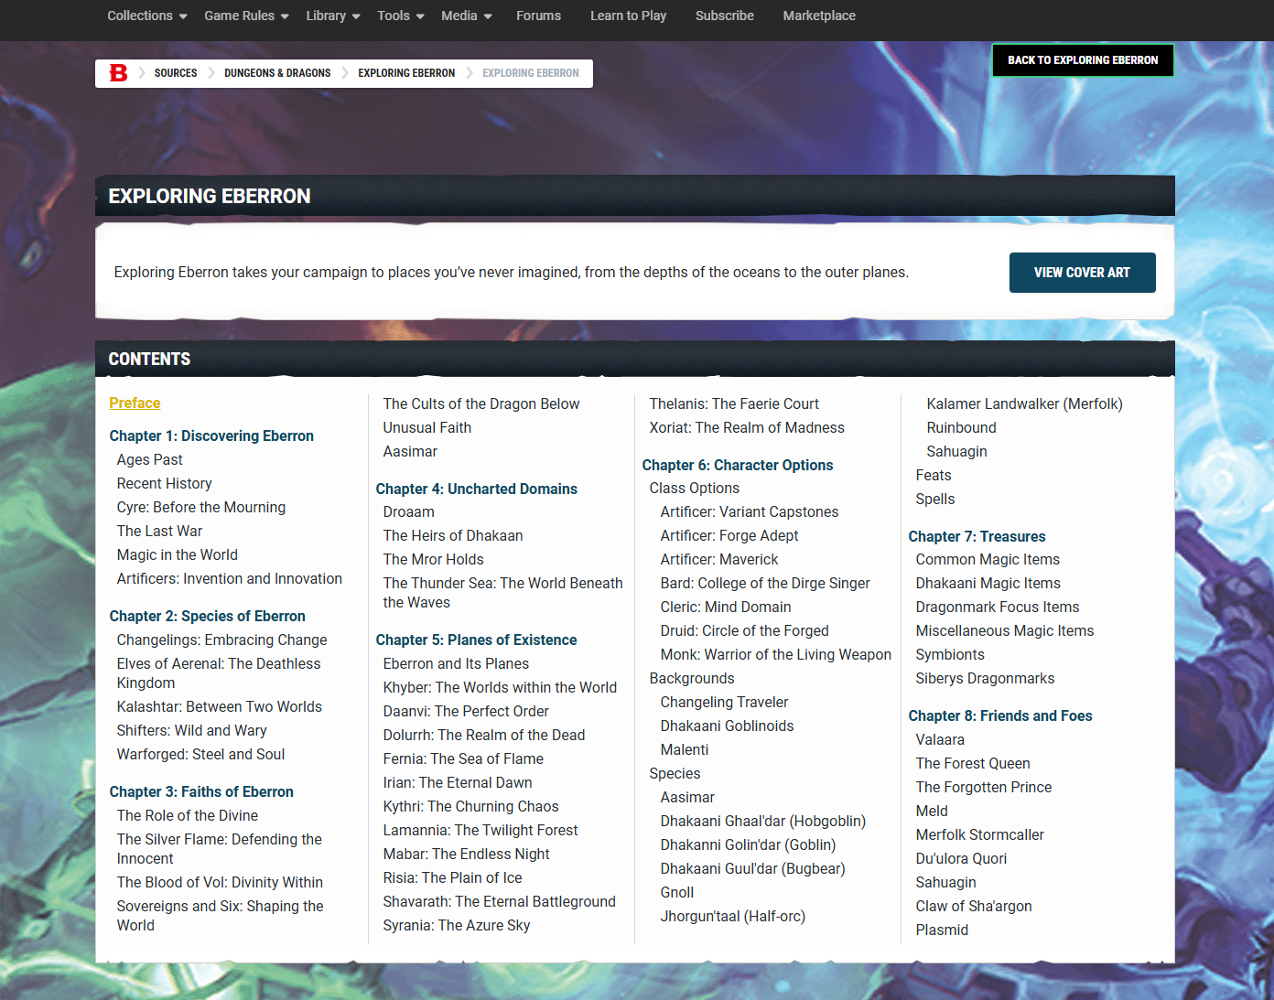Screen dimensions: 1274x1000
Task: Open Dragonmark Focus Items link
Action: 997,608
